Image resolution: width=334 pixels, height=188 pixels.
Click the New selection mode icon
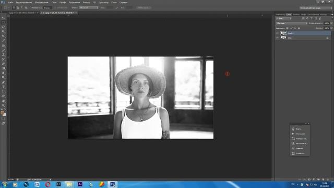(x=14, y=8)
